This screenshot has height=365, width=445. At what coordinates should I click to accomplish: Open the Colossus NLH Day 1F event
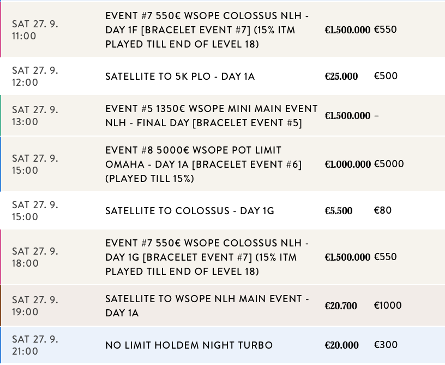point(207,30)
